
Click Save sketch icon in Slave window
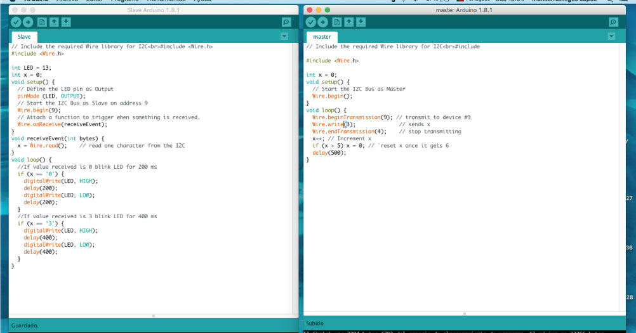pos(66,22)
